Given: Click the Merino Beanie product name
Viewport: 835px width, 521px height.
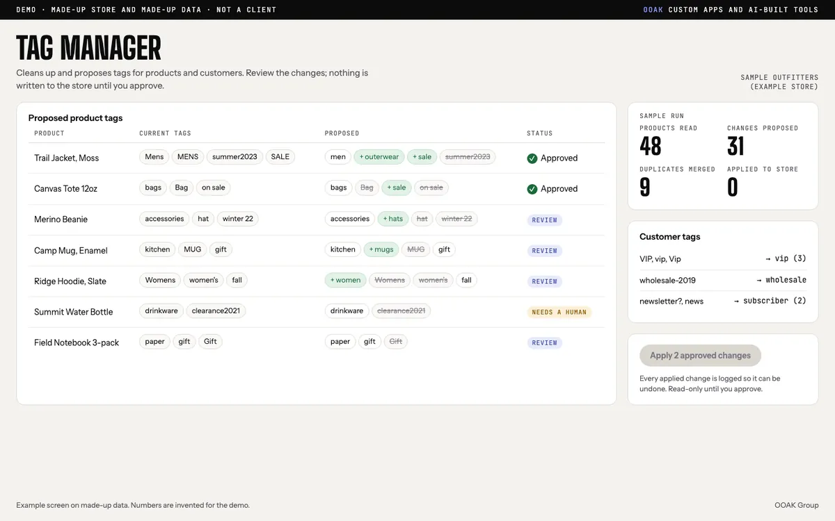Looking at the screenshot, I should click(x=61, y=220).
